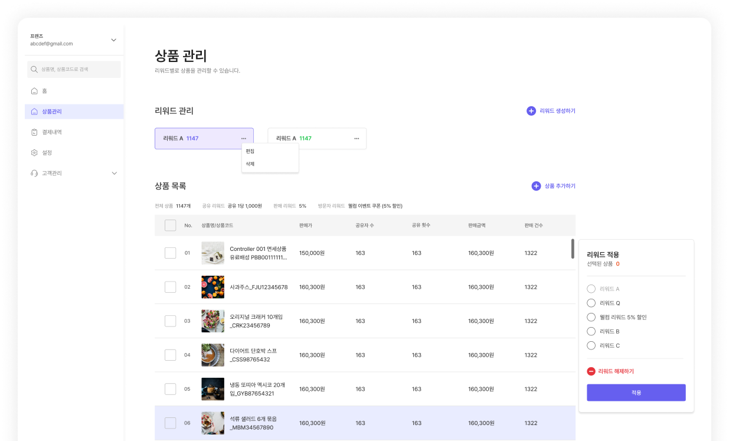
Task: Select the disabled 리워드 A radio button
Action: click(591, 289)
